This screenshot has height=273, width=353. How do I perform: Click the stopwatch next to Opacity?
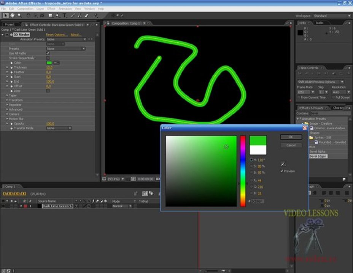(11, 124)
